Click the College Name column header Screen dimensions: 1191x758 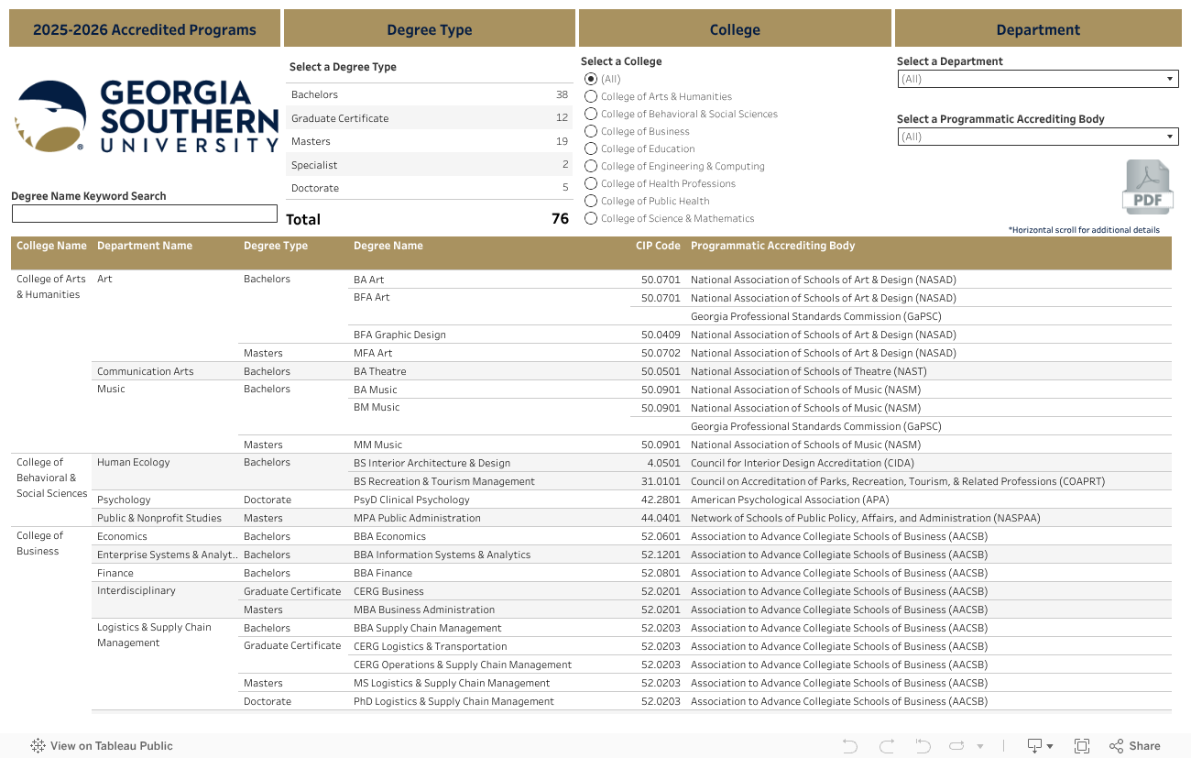coord(51,246)
